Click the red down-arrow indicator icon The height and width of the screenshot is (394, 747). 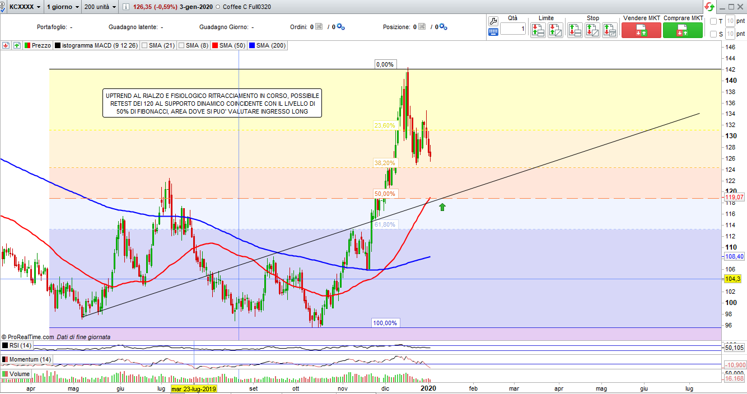6,45
